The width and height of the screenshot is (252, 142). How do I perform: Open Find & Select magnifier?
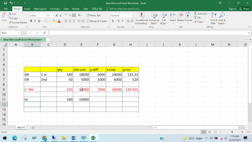[x=222, y=19]
